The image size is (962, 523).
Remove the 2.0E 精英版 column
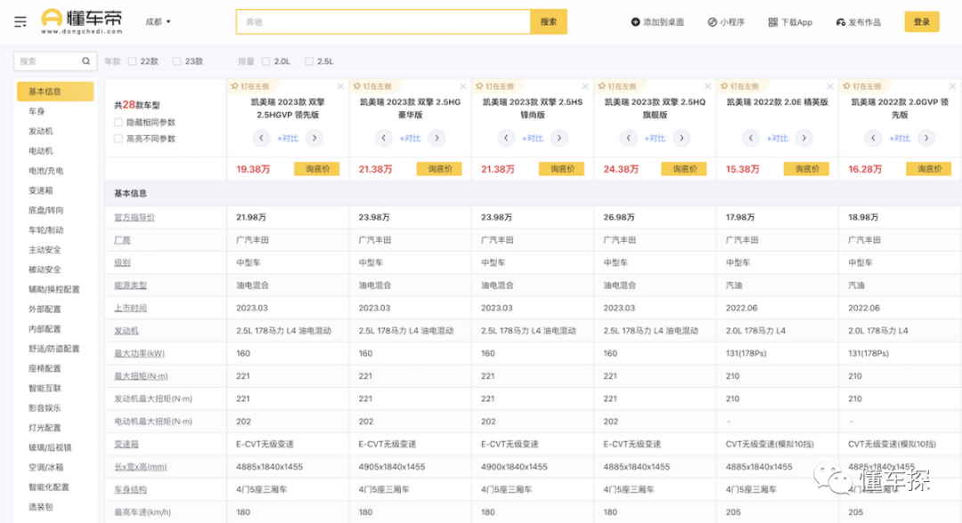830,86
